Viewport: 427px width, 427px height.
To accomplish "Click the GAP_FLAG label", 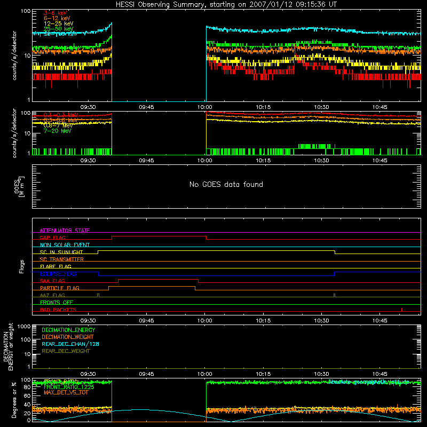I will (x=52, y=238).
